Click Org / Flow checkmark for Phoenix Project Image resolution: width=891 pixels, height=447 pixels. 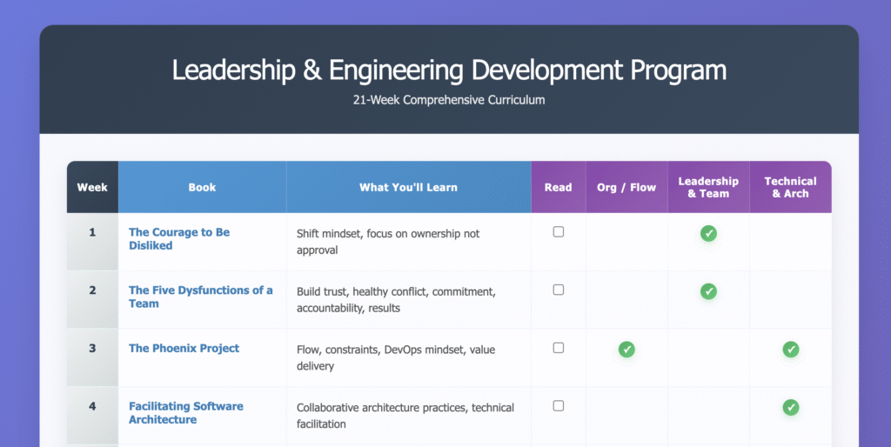click(626, 349)
